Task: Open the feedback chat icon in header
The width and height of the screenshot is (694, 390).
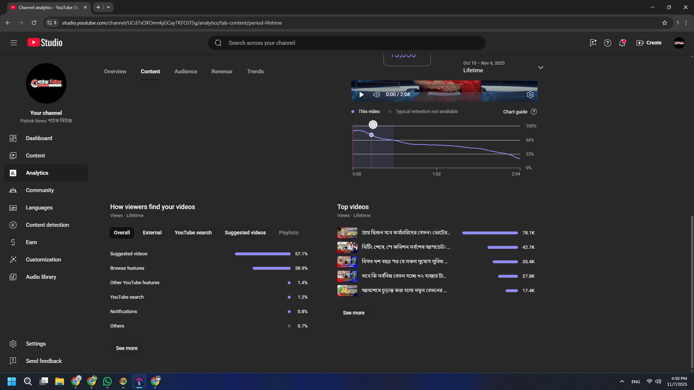Action: pos(593,43)
